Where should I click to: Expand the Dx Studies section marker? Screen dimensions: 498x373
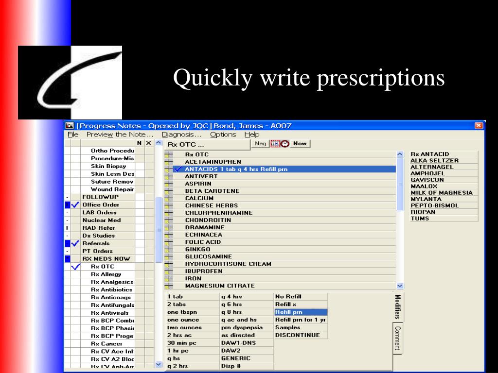point(67,236)
